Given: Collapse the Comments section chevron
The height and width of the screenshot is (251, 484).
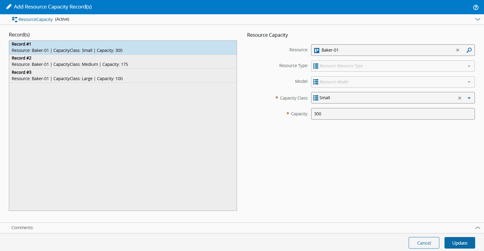Looking at the screenshot, I should coord(478,228).
